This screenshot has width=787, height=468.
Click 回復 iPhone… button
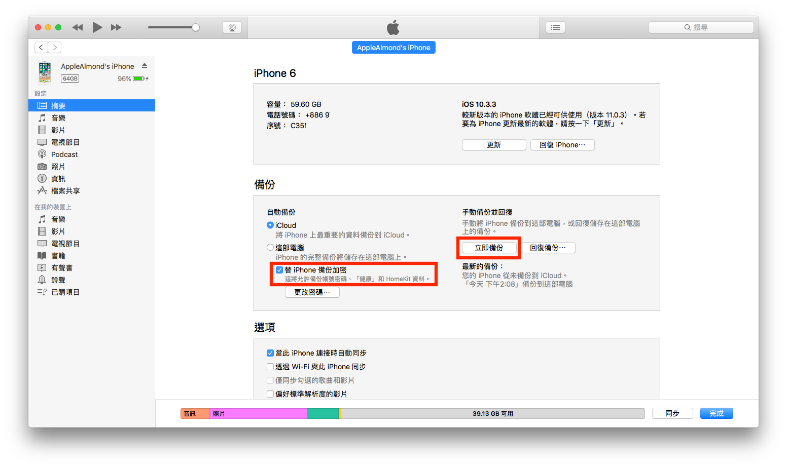pos(562,145)
